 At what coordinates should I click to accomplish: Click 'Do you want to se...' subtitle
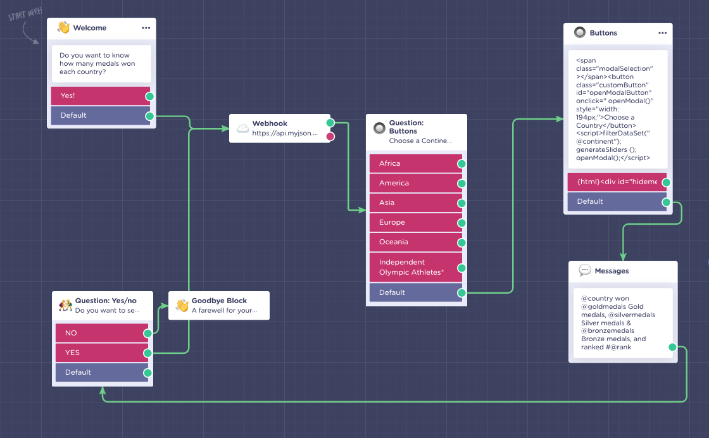107,310
